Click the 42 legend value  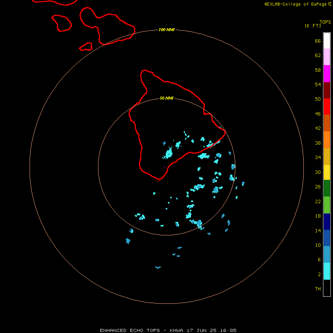318,128
